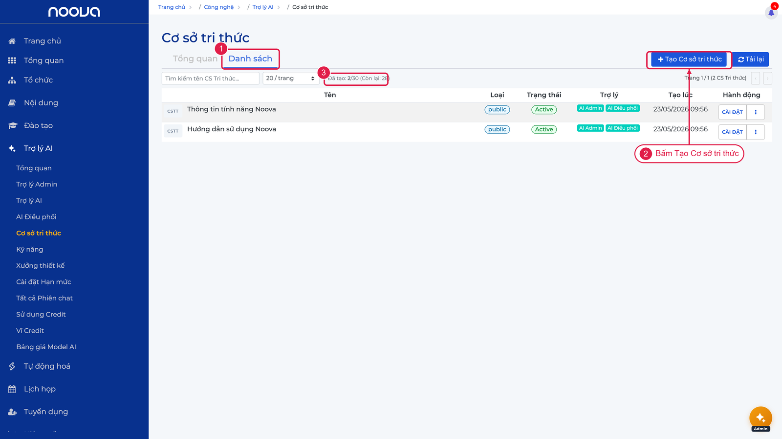
Task: Open three-dot menu for Thông tin tính năng Noova
Action: click(756, 112)
